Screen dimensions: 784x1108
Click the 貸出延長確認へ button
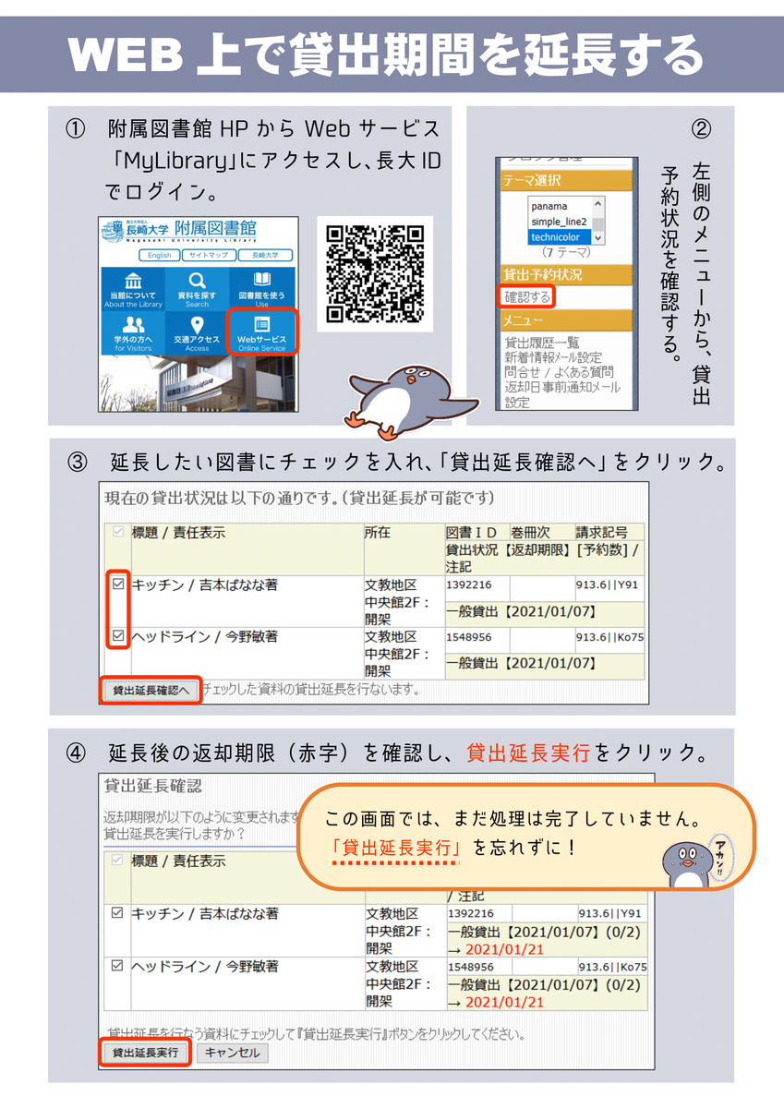pyautogui.click(x=151, y=690)
